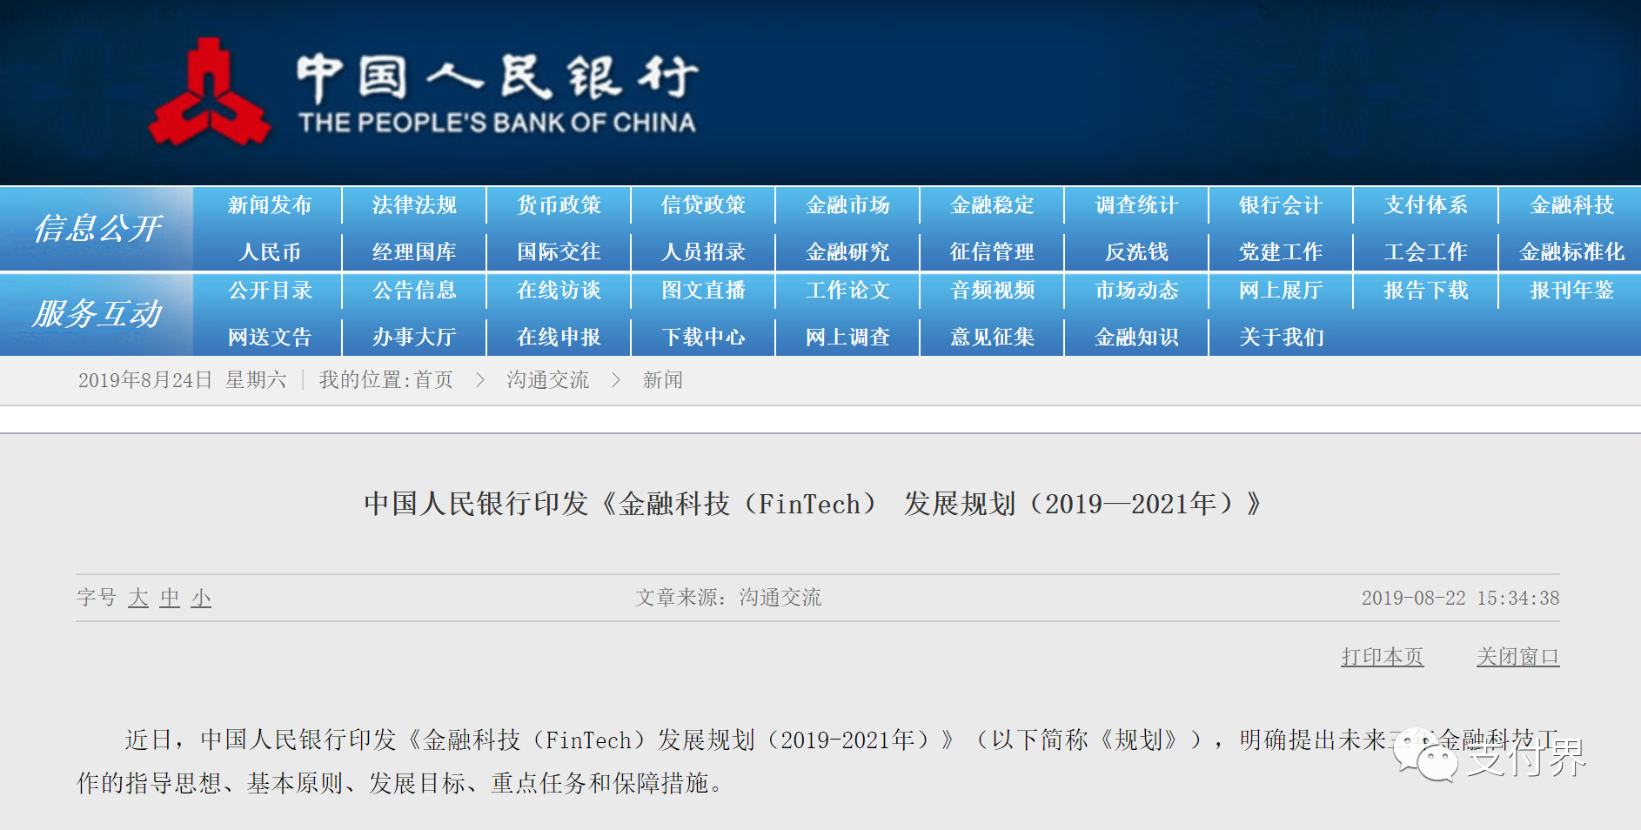This screenshot has width=1641, height=830.
Task: Open 图文直播 section
Action: tap(703, 291)
